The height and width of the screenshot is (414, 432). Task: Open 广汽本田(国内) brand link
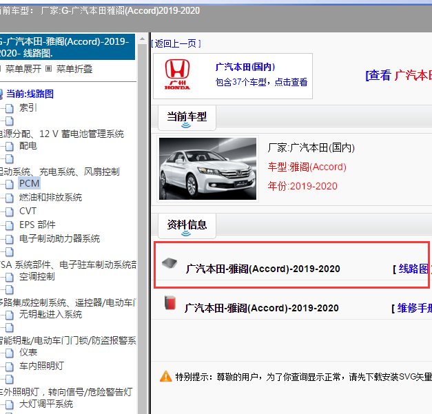click(245, 67)
